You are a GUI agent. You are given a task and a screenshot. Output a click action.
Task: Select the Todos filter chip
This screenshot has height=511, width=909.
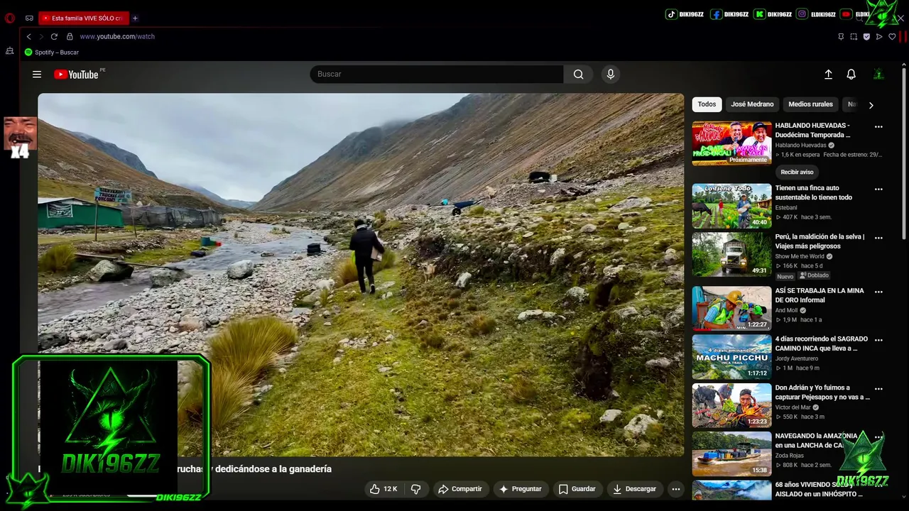[707, 104]
